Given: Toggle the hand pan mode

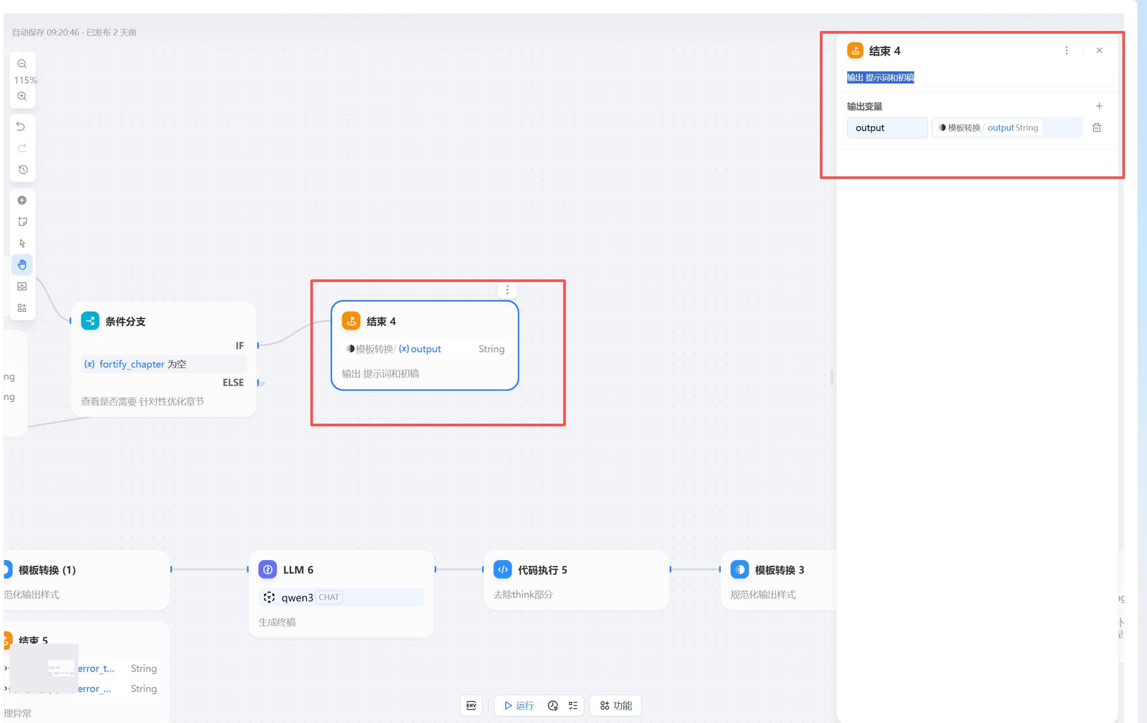Looking at the screenshot, I should [x=22, y=264].
